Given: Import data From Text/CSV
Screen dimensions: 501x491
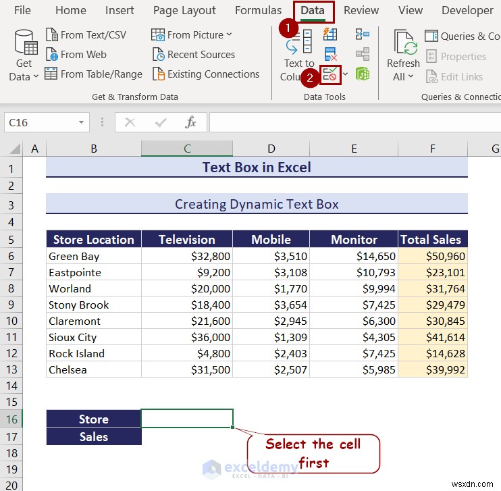Looking at the screenshot, I should point(86,34).
